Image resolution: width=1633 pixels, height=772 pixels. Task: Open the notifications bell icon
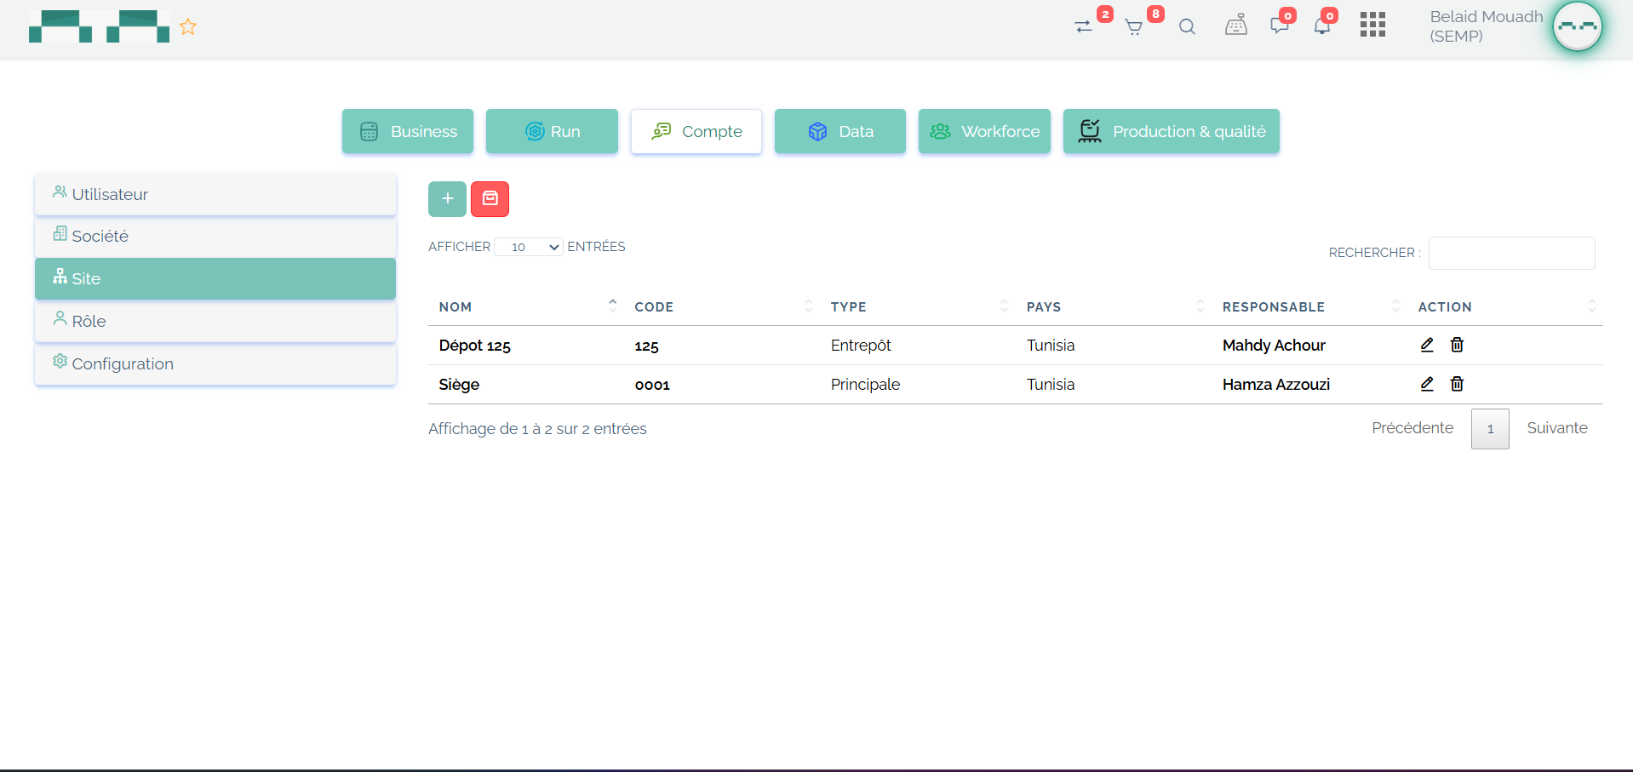[1321, 26]
